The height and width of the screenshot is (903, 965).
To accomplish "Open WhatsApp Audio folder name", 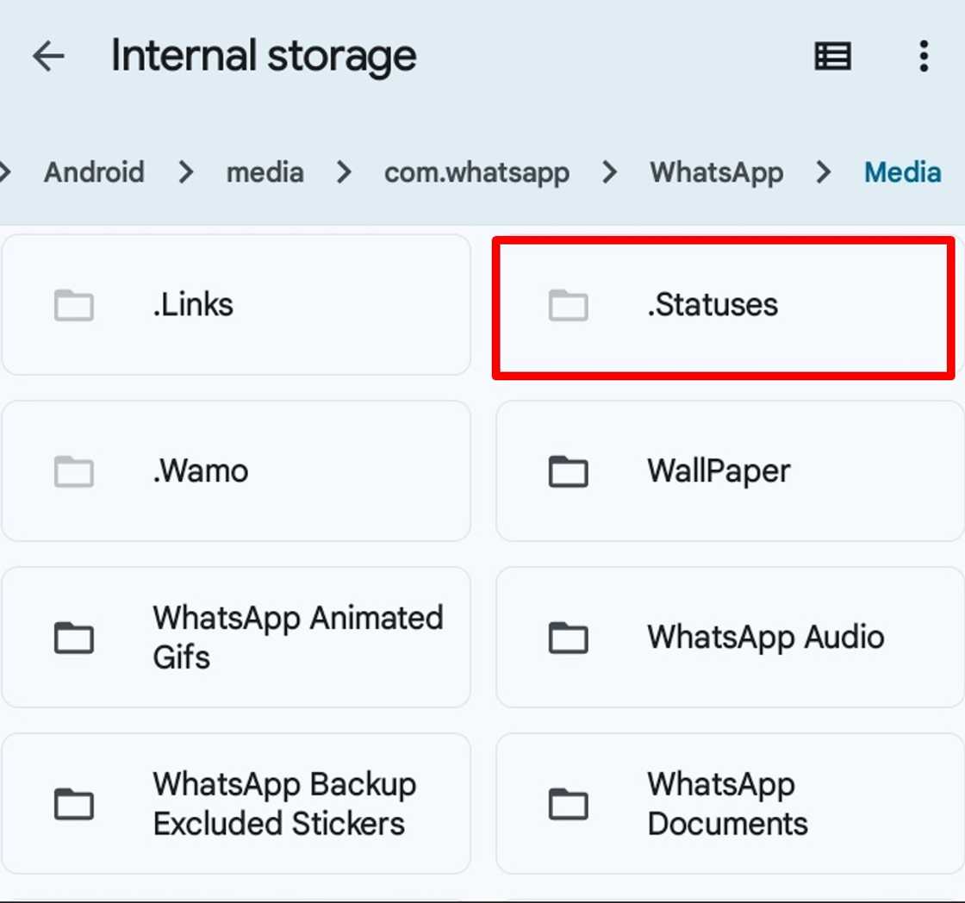I will (x=766, y=638).
